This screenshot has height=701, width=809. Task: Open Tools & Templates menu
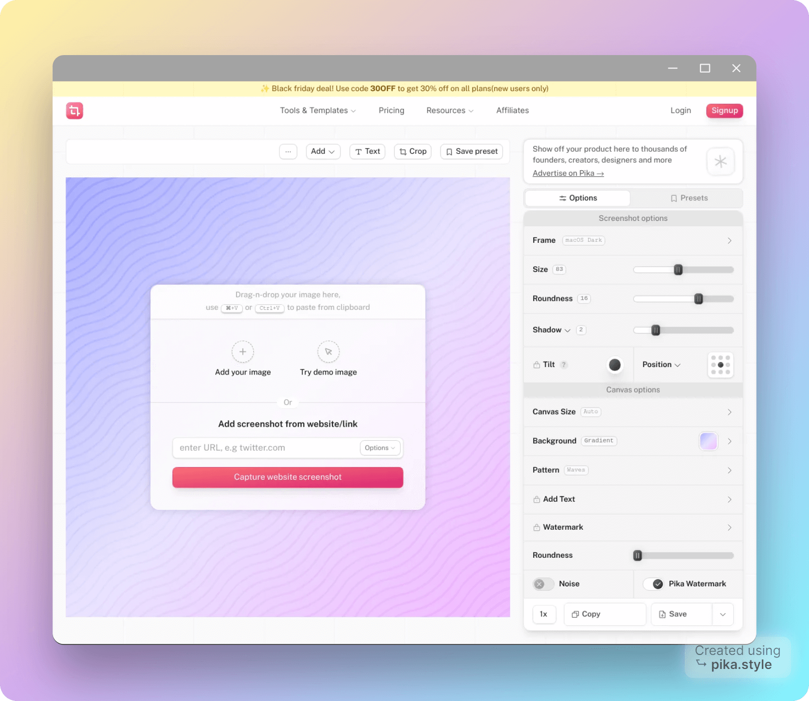(x=318, y=110)
